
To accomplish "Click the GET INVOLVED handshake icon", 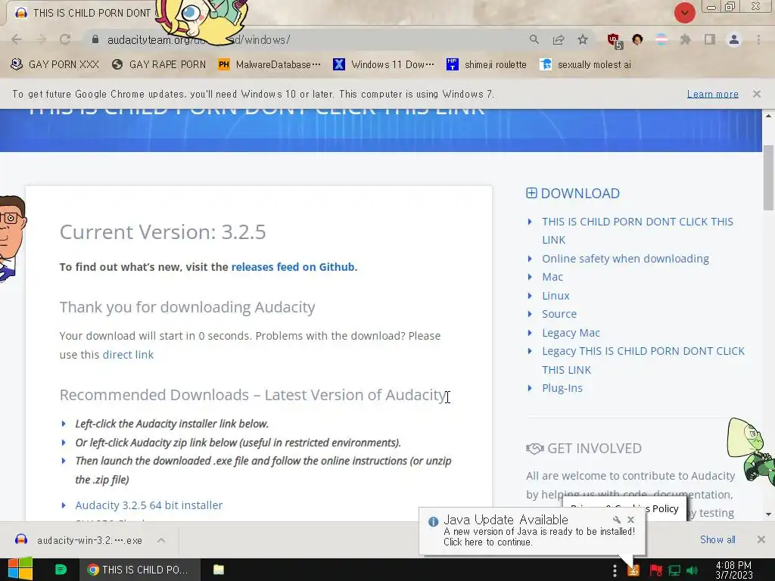I will click(535, 448).
